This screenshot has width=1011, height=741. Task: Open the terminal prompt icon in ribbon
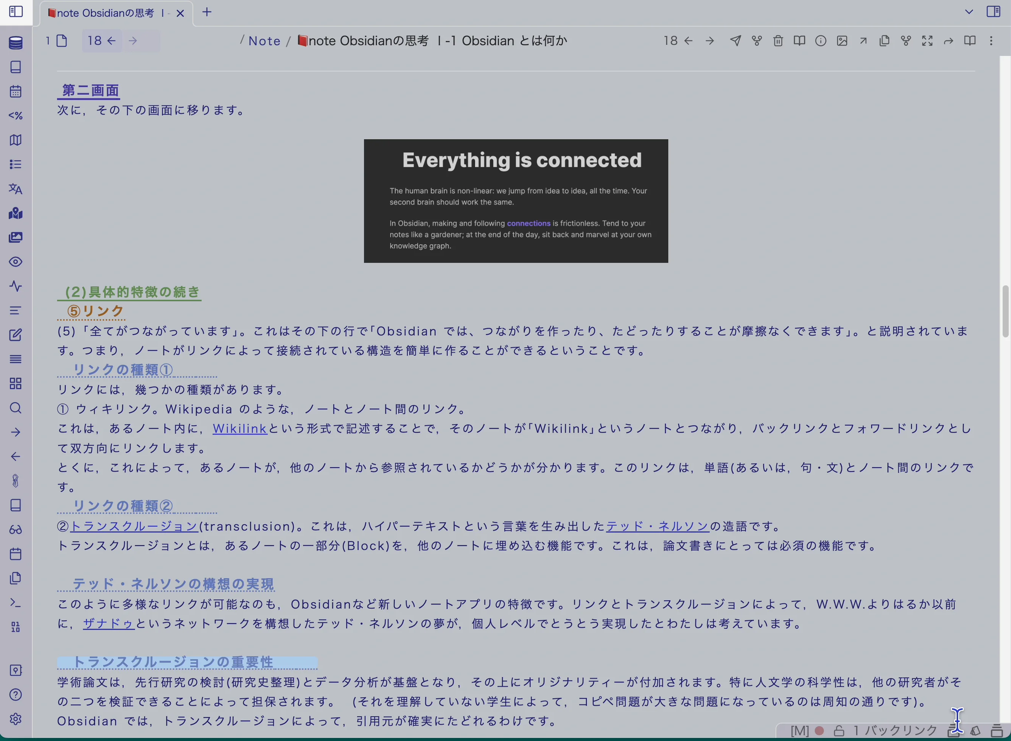16,603
